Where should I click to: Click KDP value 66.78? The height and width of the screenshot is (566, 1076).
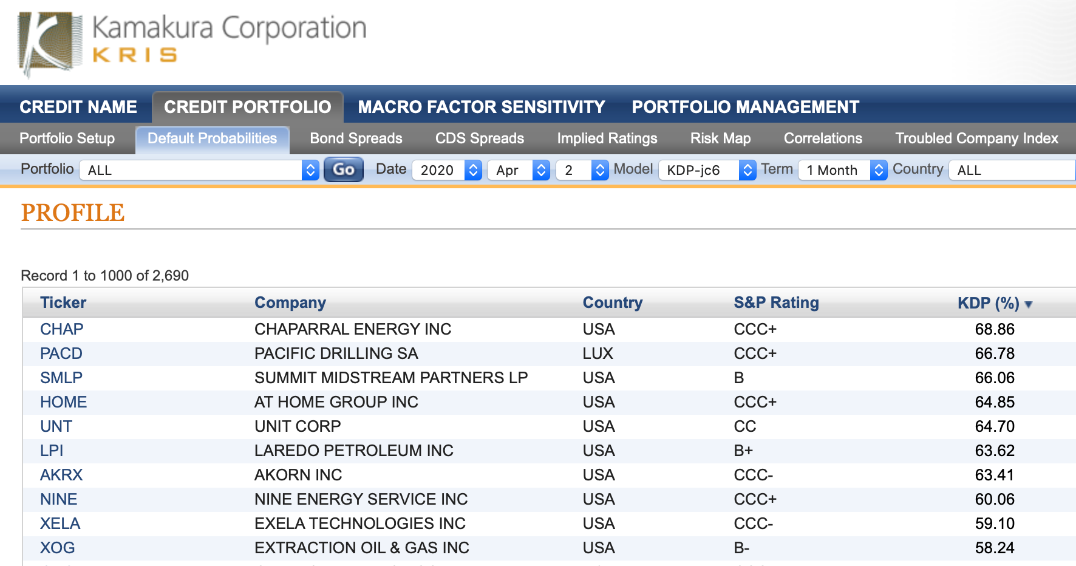(995, 353)
